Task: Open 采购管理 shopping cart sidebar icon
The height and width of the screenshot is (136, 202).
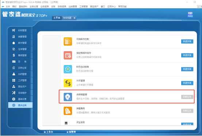Action: pos(14,30)
